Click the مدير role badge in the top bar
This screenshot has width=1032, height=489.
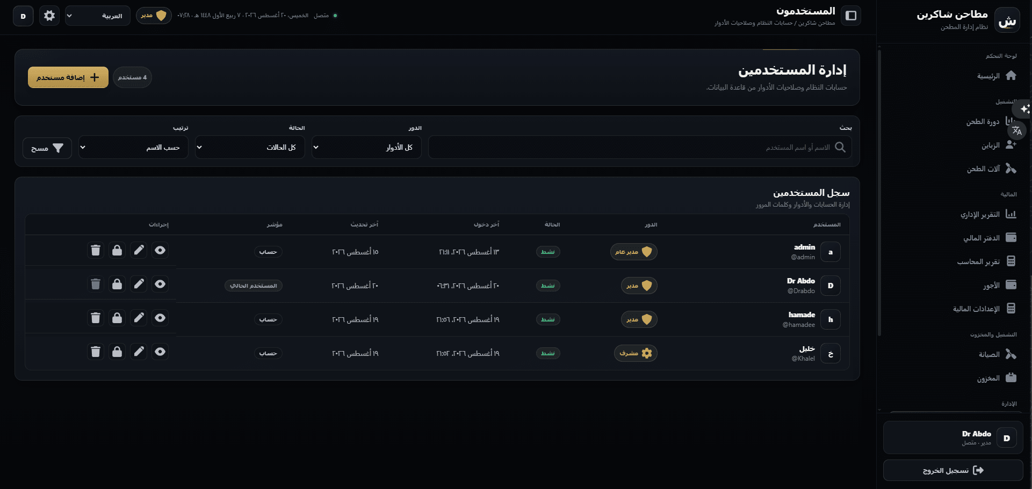[154, 16]
